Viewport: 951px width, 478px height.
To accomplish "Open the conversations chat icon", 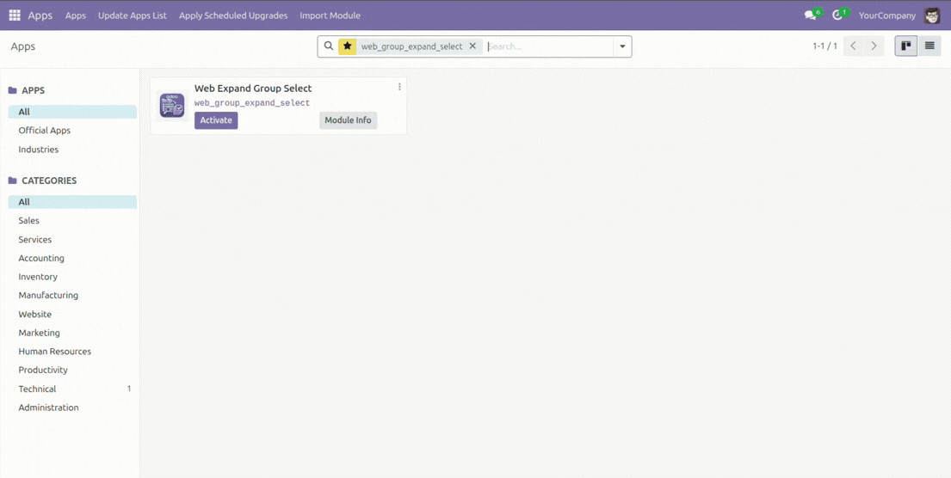I will click(x=812, y=15).
